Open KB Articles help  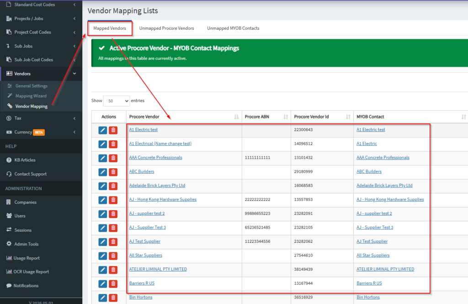pyautogui.click(x=25, y=160)
